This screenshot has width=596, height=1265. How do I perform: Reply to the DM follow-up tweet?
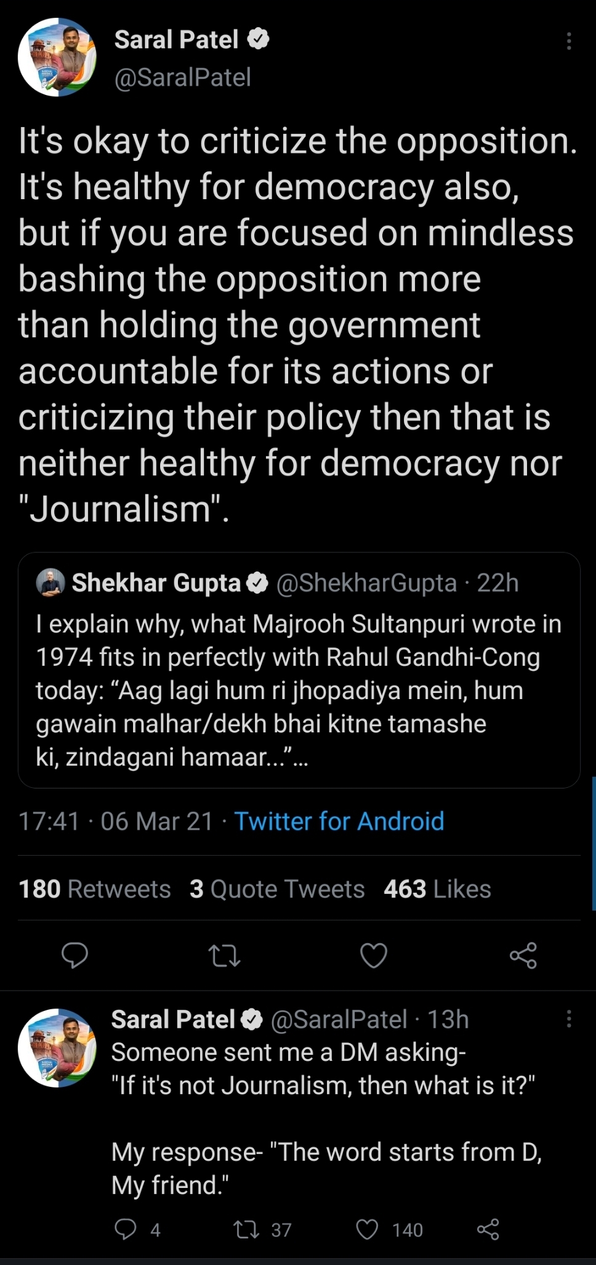[126, 1229]
